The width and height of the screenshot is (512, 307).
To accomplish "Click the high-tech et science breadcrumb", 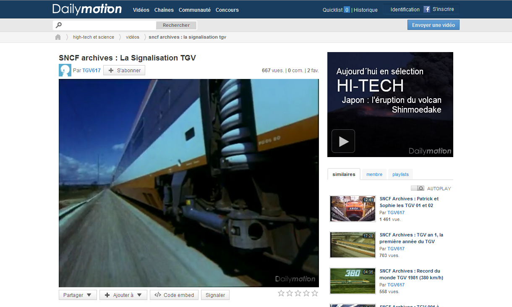I will 94,37.
